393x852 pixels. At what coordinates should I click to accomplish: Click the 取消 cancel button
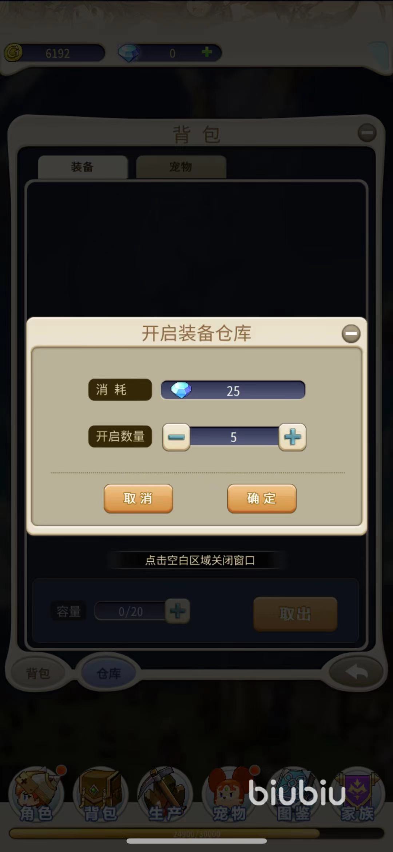tap(138, 498)
